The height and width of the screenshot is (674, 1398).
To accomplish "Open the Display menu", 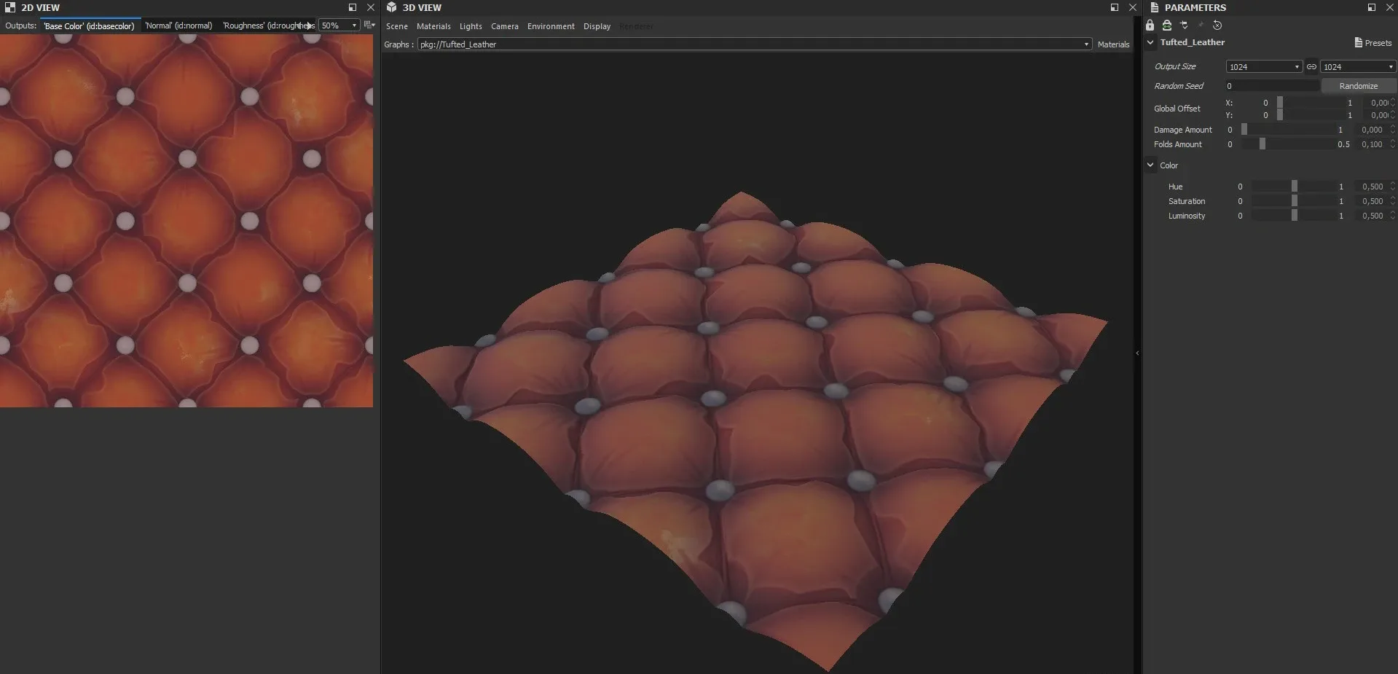I will (597, 26).
